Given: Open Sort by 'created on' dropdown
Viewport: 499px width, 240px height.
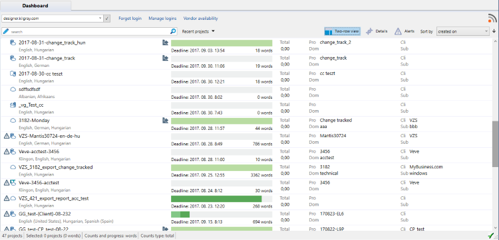Looking at the screenshot, I should coord(462,31).
